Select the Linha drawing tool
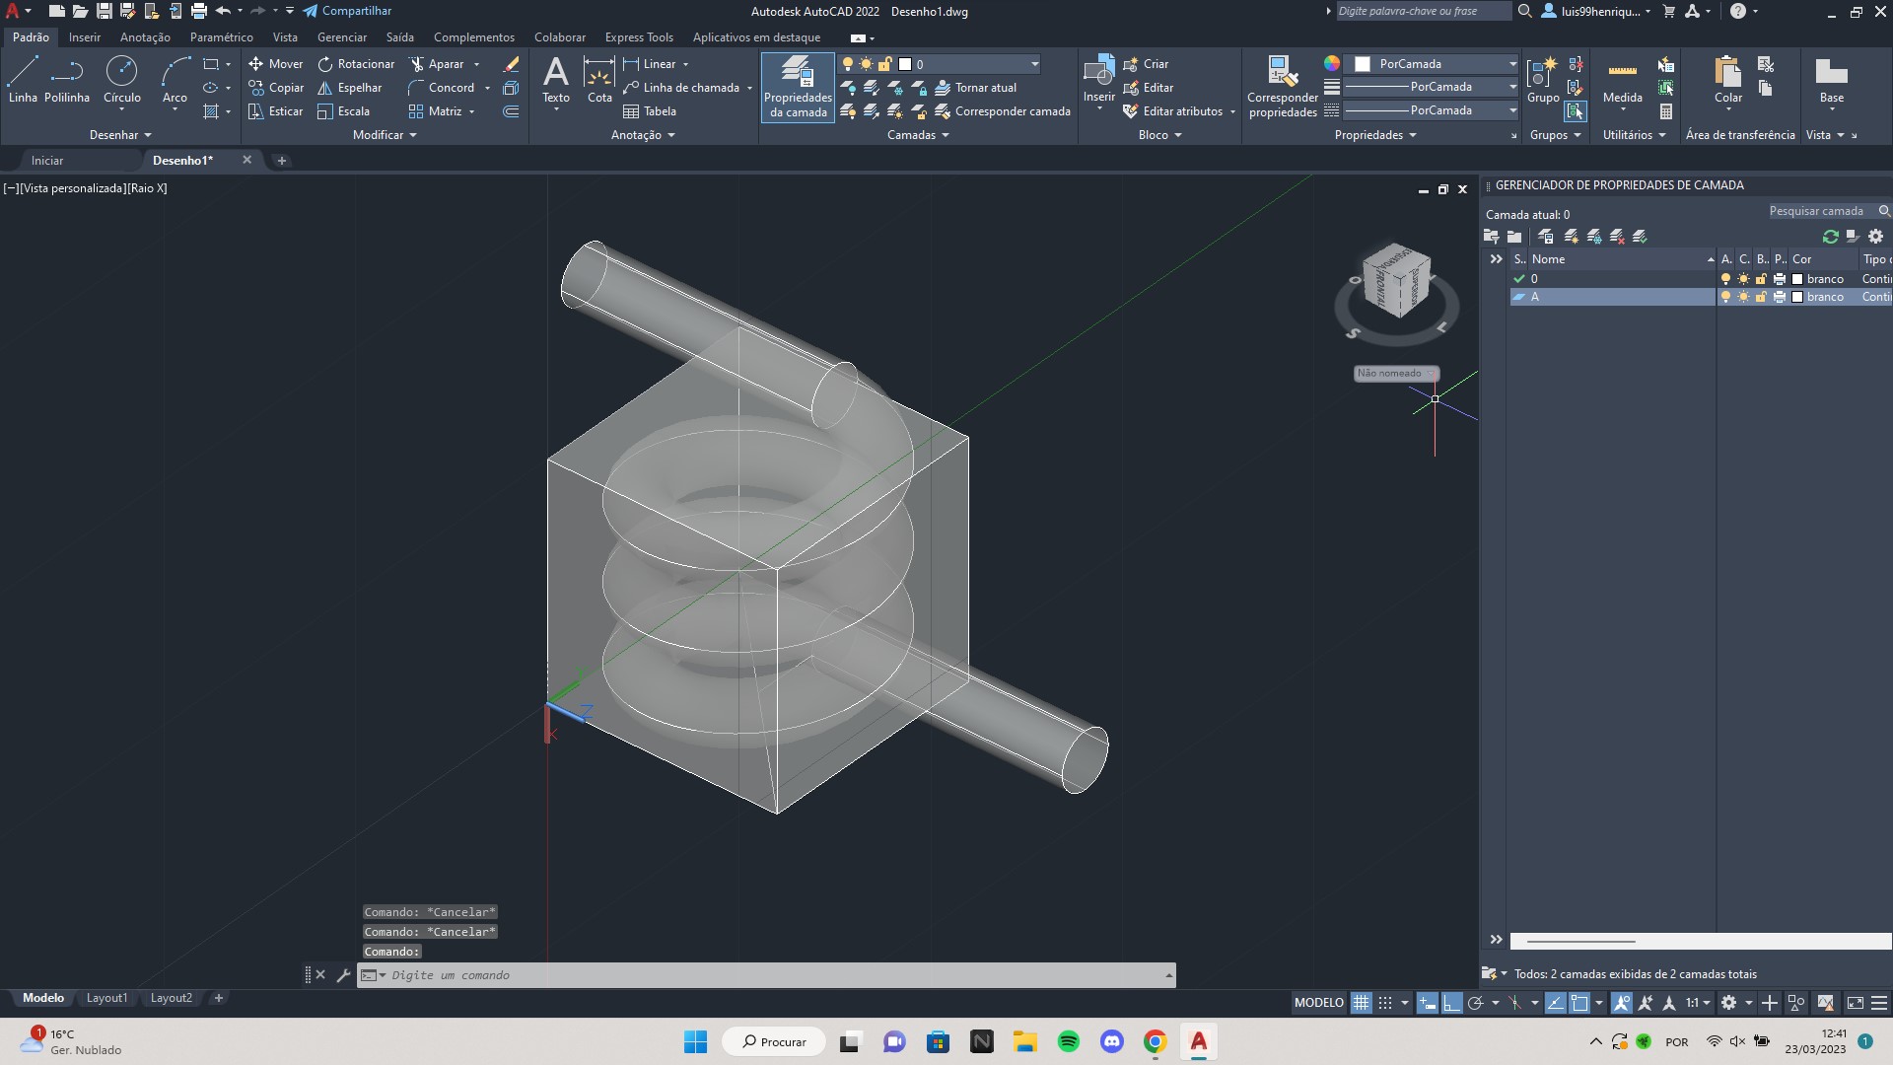This screenshot has width=1893, height=1065. pyautogui.click(x=23, y=80)
